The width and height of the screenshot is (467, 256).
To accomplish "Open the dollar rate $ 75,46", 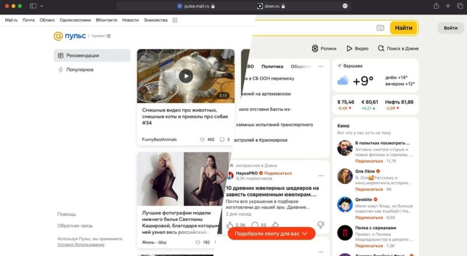I will click(346, 105).
